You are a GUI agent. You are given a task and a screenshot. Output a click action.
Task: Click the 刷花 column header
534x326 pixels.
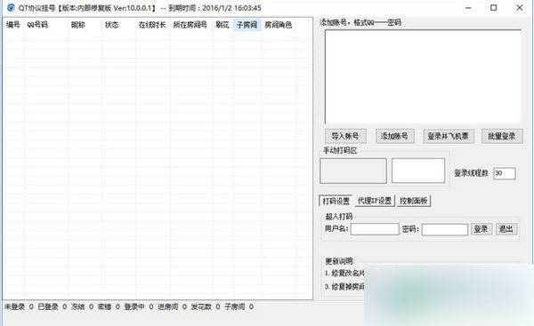[x=222, y=25]
